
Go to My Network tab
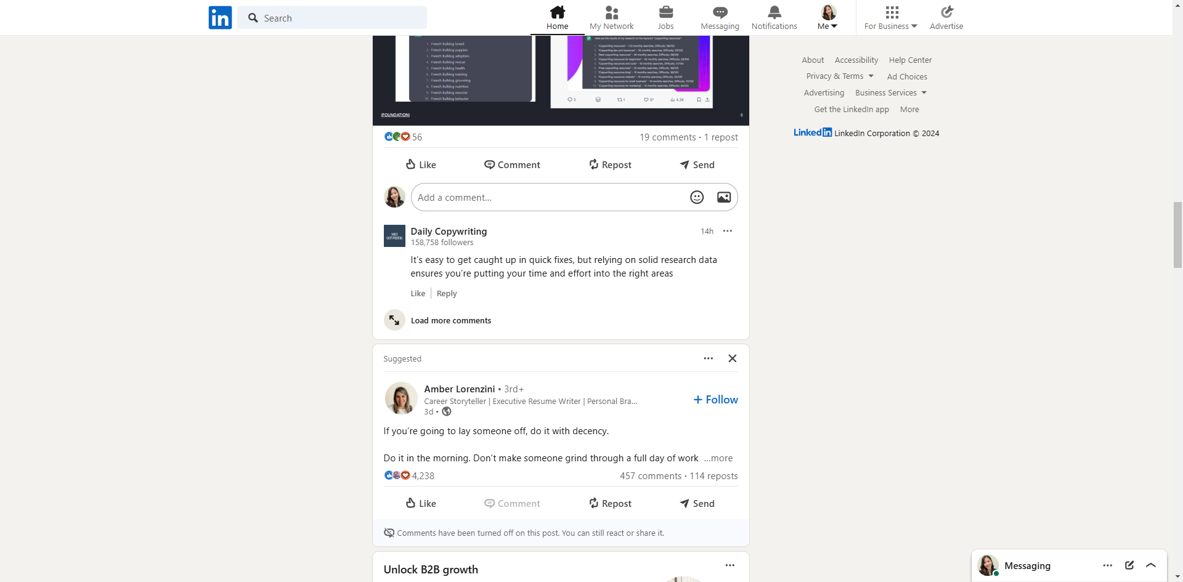(611, 18)
